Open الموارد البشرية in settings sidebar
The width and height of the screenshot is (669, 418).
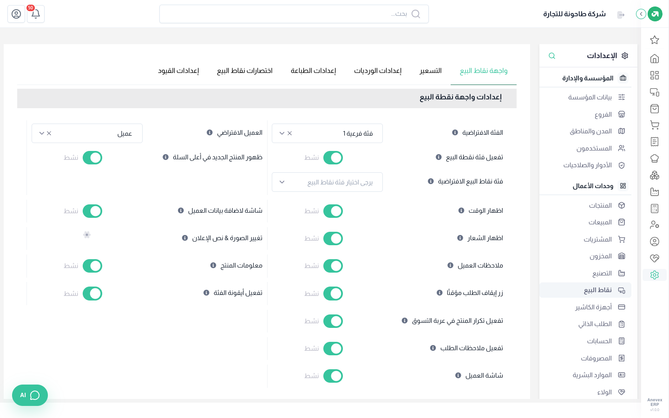pos(585,375)
